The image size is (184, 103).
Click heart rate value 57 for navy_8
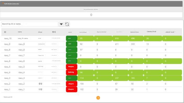81,50
